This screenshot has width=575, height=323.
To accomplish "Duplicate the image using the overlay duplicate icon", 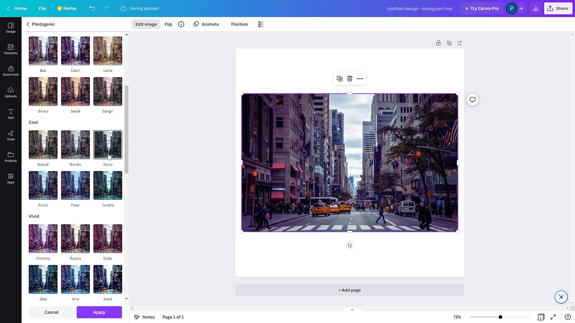I will pyautogui.click(x=340, y=78).
